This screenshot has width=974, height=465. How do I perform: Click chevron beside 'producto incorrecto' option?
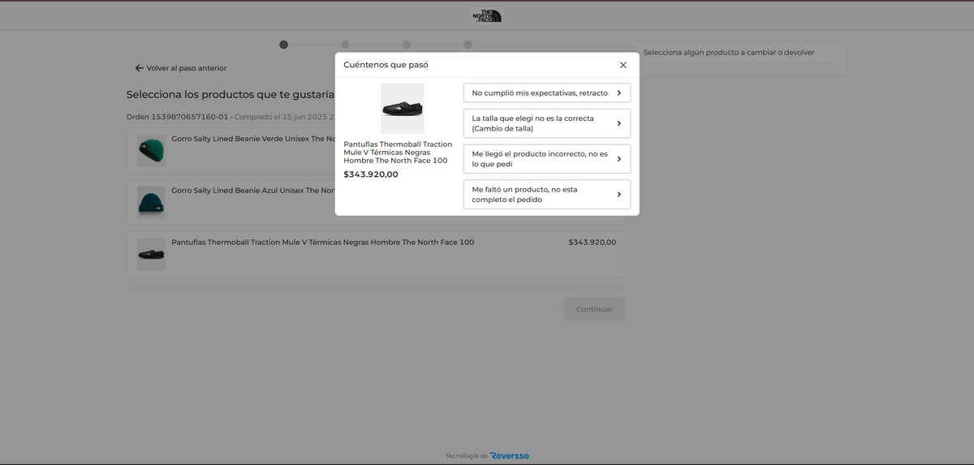coord(618,159)
